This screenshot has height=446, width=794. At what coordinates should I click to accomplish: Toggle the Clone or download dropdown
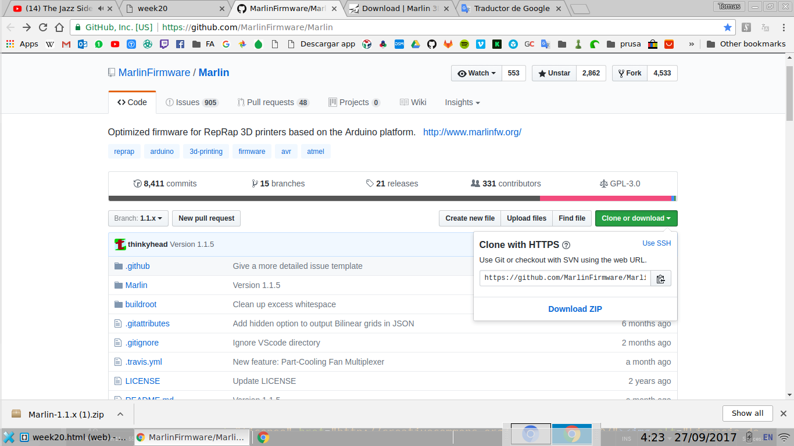click(636, 218)
